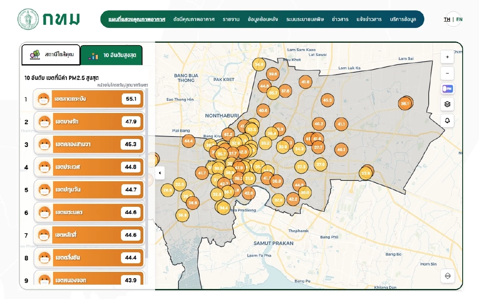Toggle the PM pollutant switch on the map

tap(447, 89)
